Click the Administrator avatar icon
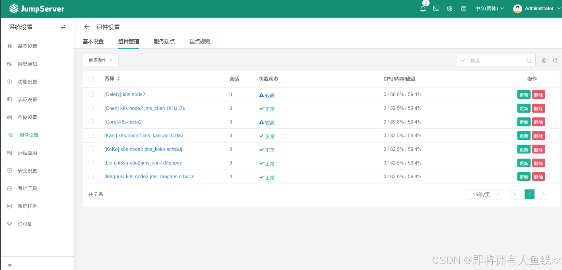This screenshot has width=562, height=270. click(x=517, y=9)
